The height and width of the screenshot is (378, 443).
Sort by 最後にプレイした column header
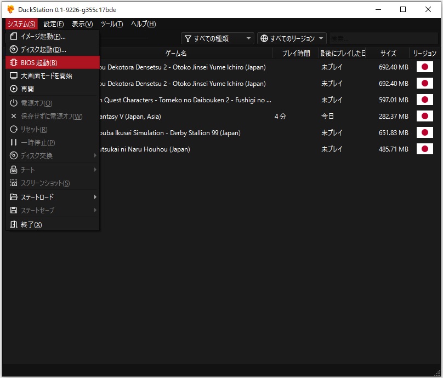pos(343,53)
